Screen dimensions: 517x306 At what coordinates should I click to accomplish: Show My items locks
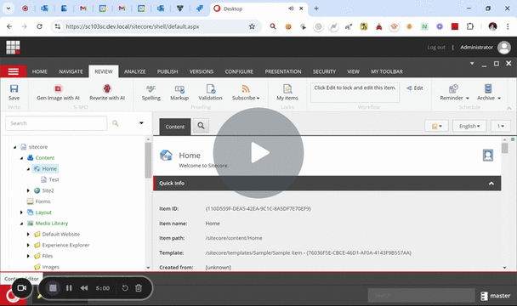point(287,93)
